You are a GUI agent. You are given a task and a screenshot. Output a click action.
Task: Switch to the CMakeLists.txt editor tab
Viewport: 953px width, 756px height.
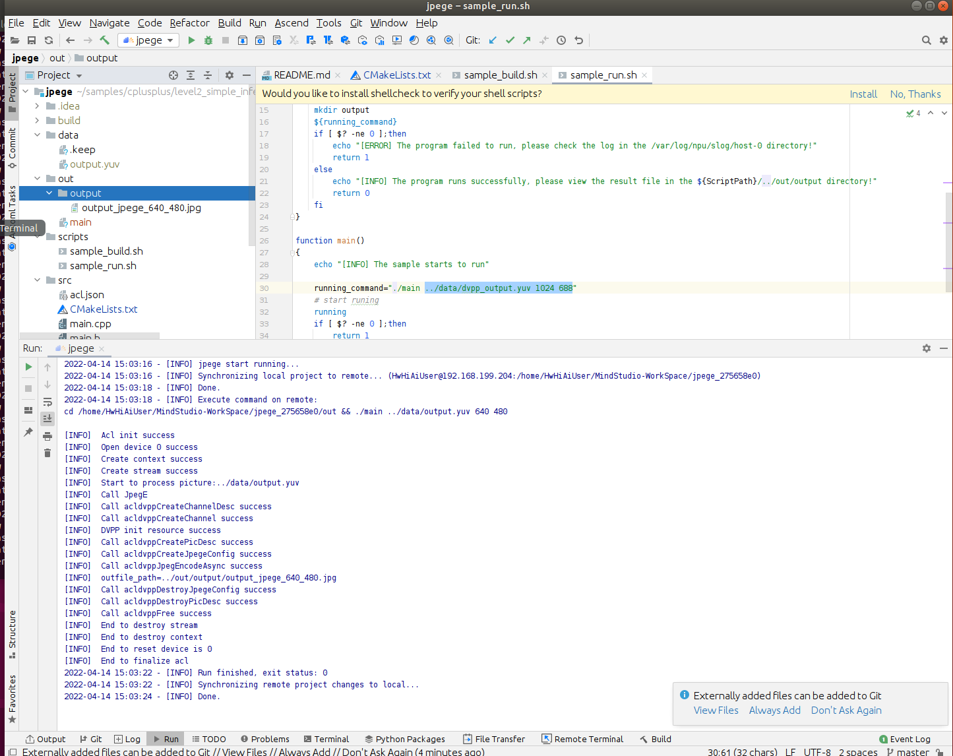pyautogui.click(x=396, y=75)
